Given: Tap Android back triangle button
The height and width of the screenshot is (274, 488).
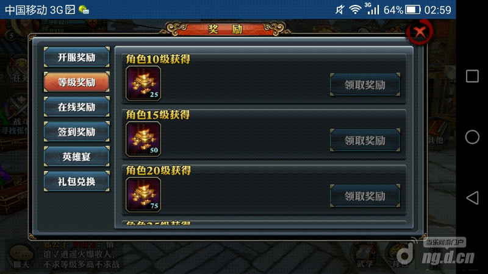Looking at the screenshot, I should click(472, 198).
